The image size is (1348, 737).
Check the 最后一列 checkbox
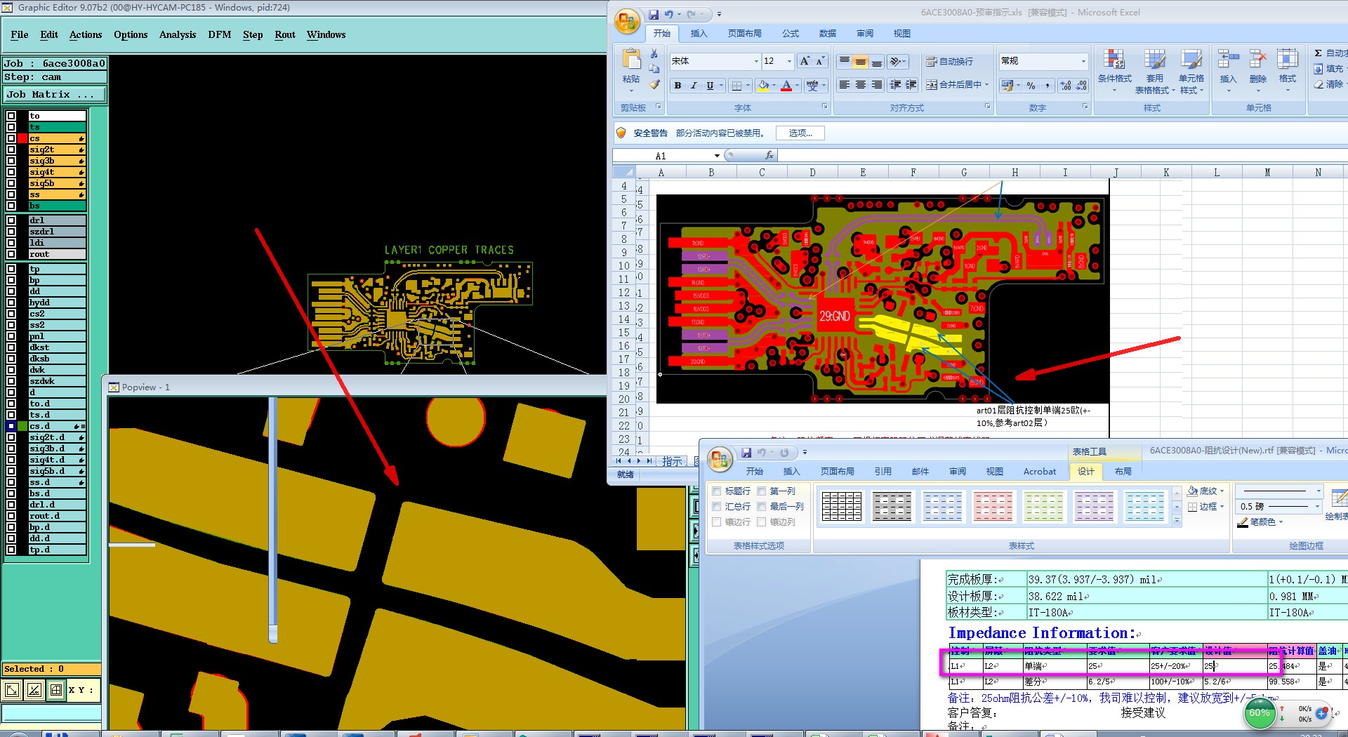(762, 507)
